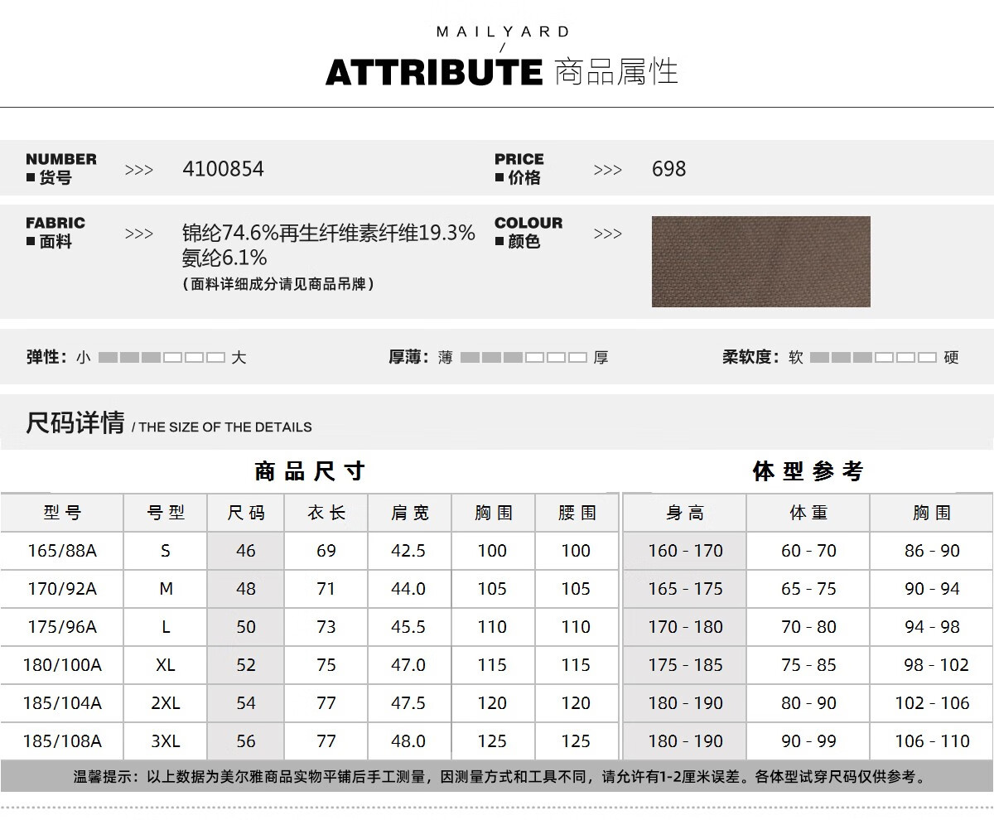Screen dimensions: 994x820
Task: Click shoulder width 47.5 cell
Action: [x=410, y=703]
